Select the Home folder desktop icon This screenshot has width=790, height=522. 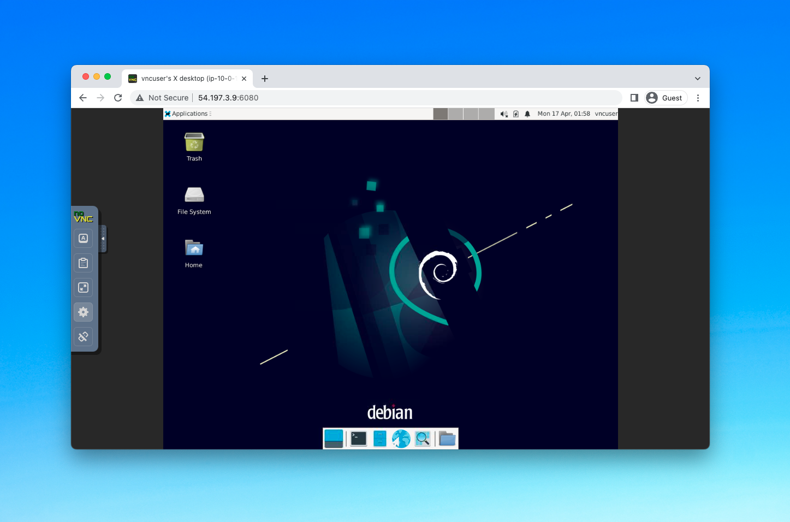pos(194,254)
